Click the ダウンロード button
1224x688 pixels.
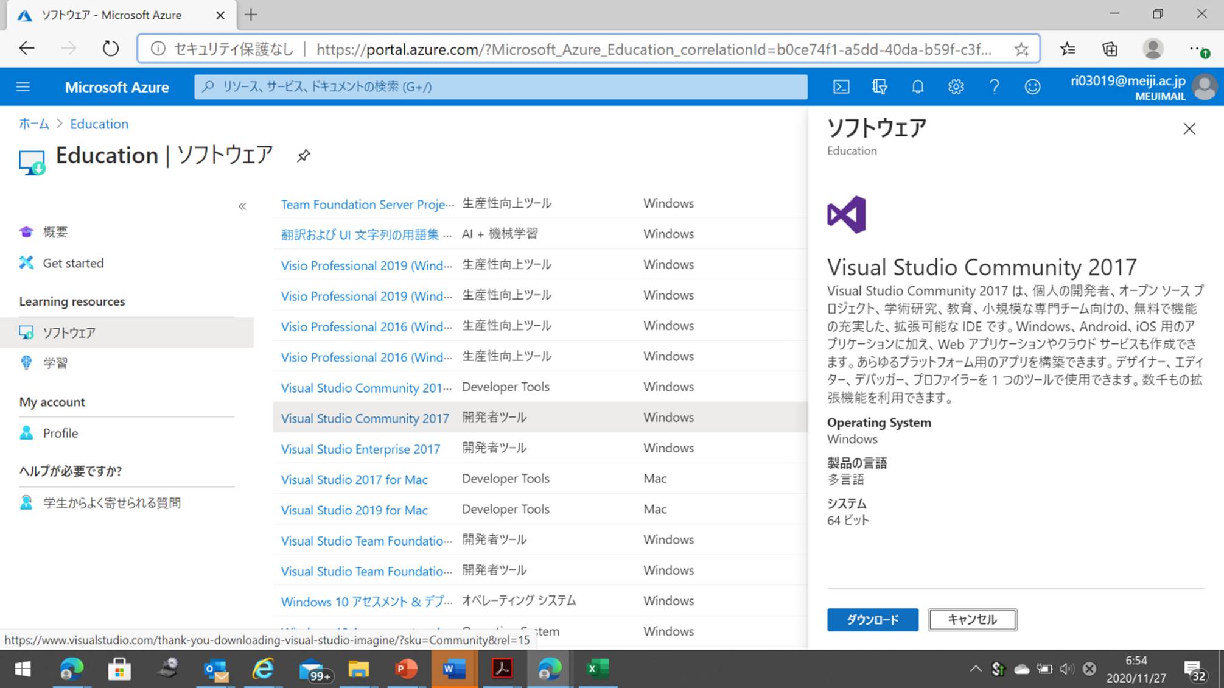point(872,620)
